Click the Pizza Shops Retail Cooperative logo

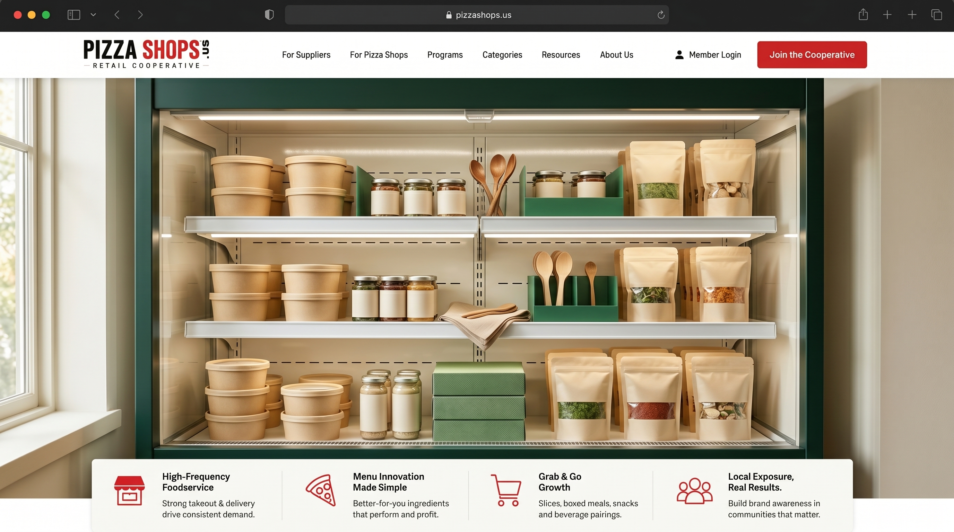[146, 54]
